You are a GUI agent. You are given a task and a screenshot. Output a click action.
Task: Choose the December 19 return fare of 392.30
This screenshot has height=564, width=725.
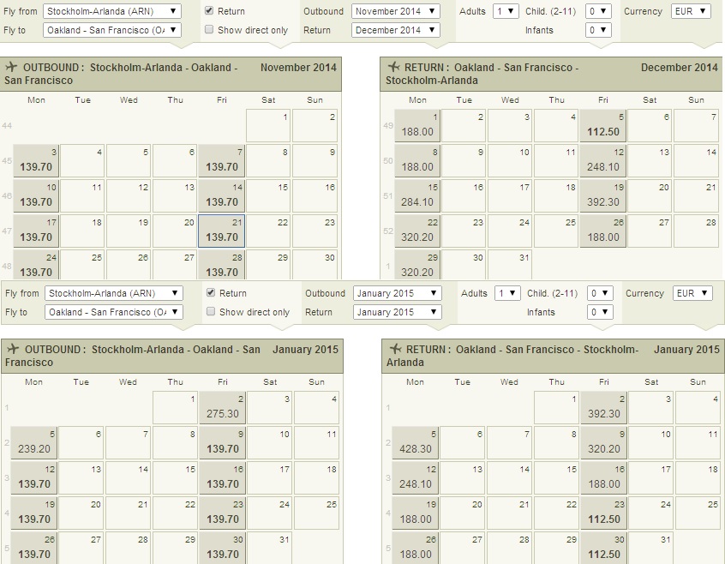602,195
